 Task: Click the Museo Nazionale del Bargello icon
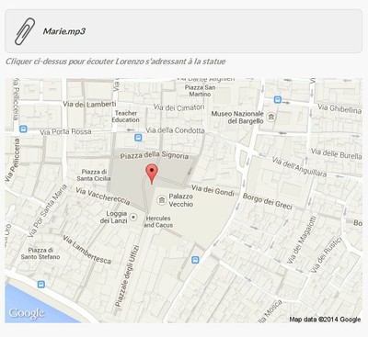[271, 117]
